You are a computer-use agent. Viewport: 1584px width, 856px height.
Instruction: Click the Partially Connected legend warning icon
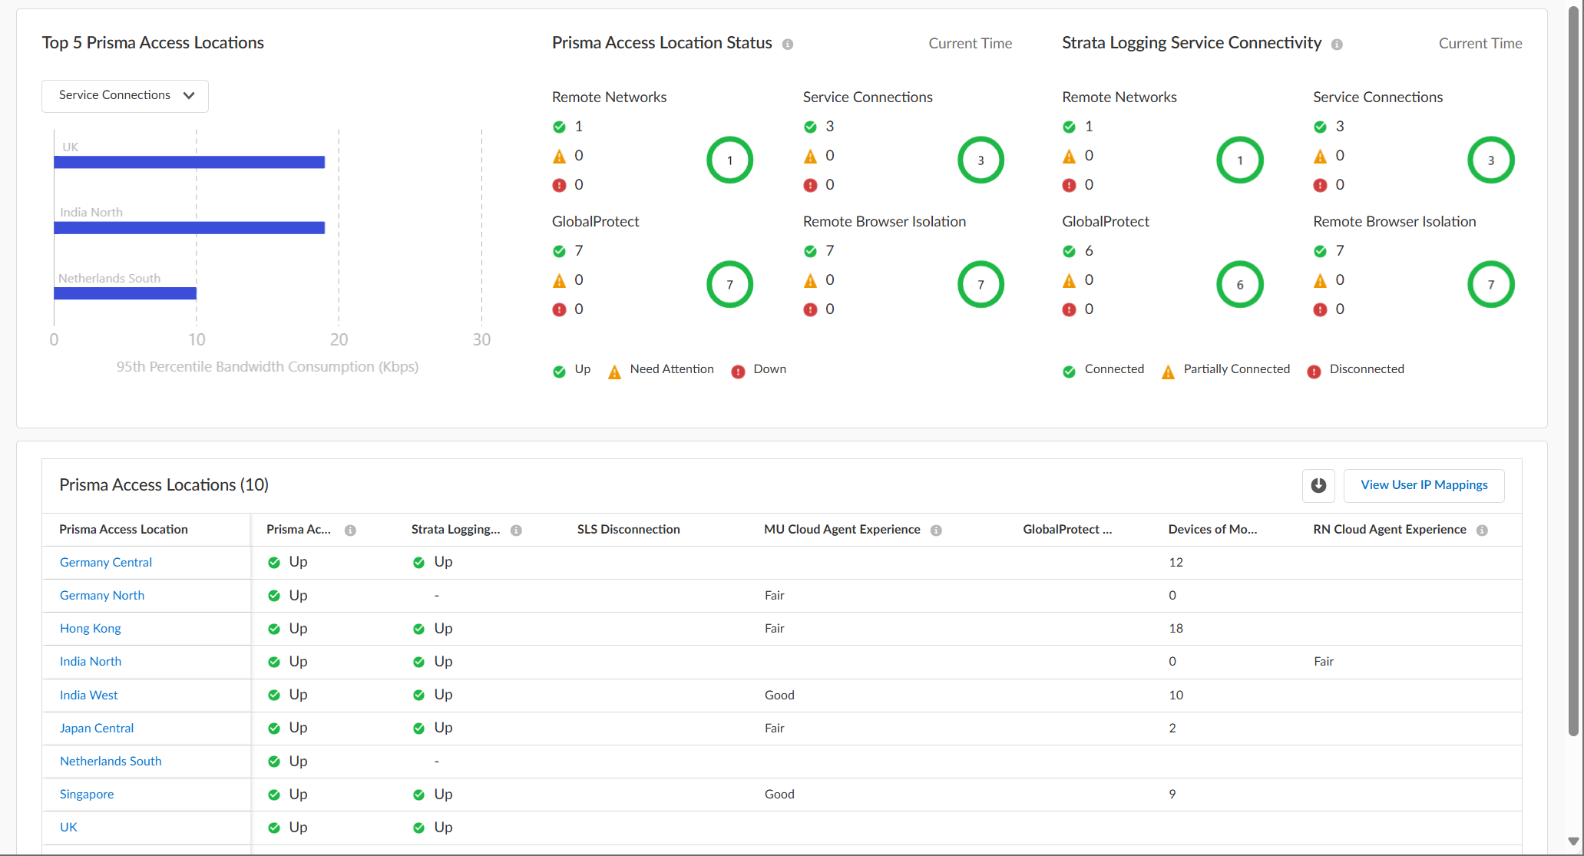pyautogui.click(x=1168, y=372)
